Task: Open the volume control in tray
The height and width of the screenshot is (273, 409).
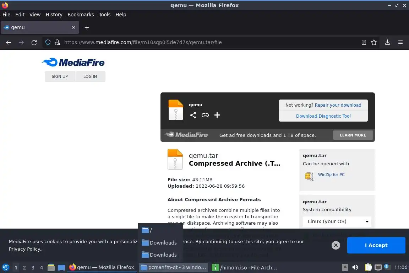Action: [355, 267]
